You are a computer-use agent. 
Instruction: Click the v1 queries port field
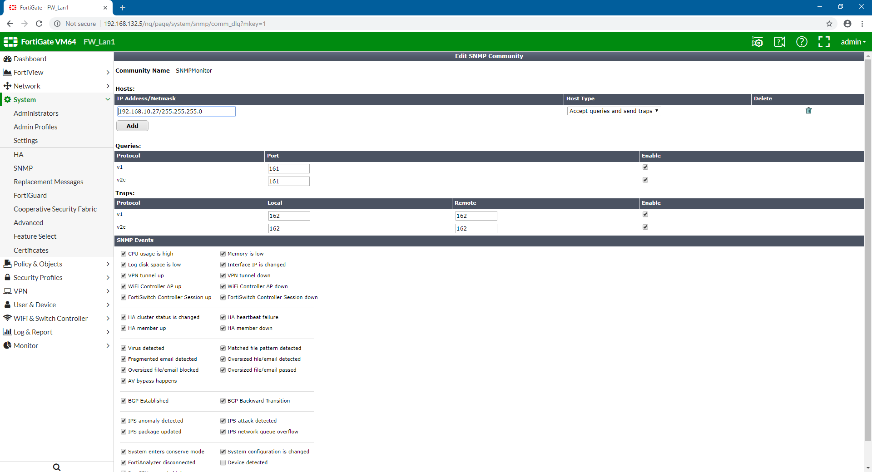[288, 168]
